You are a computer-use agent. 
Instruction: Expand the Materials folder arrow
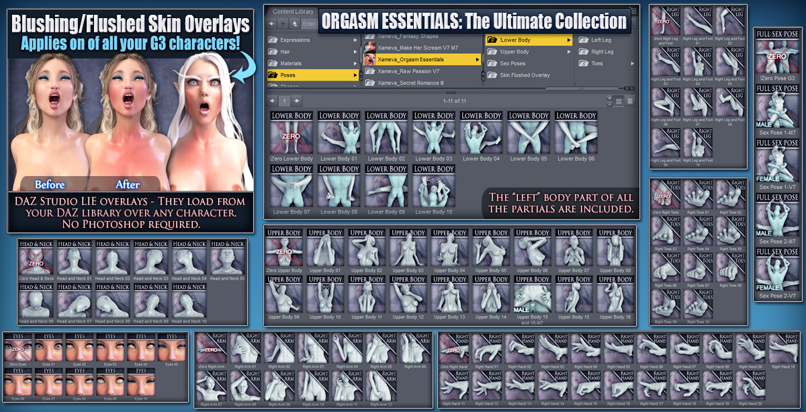pos(356,63)
